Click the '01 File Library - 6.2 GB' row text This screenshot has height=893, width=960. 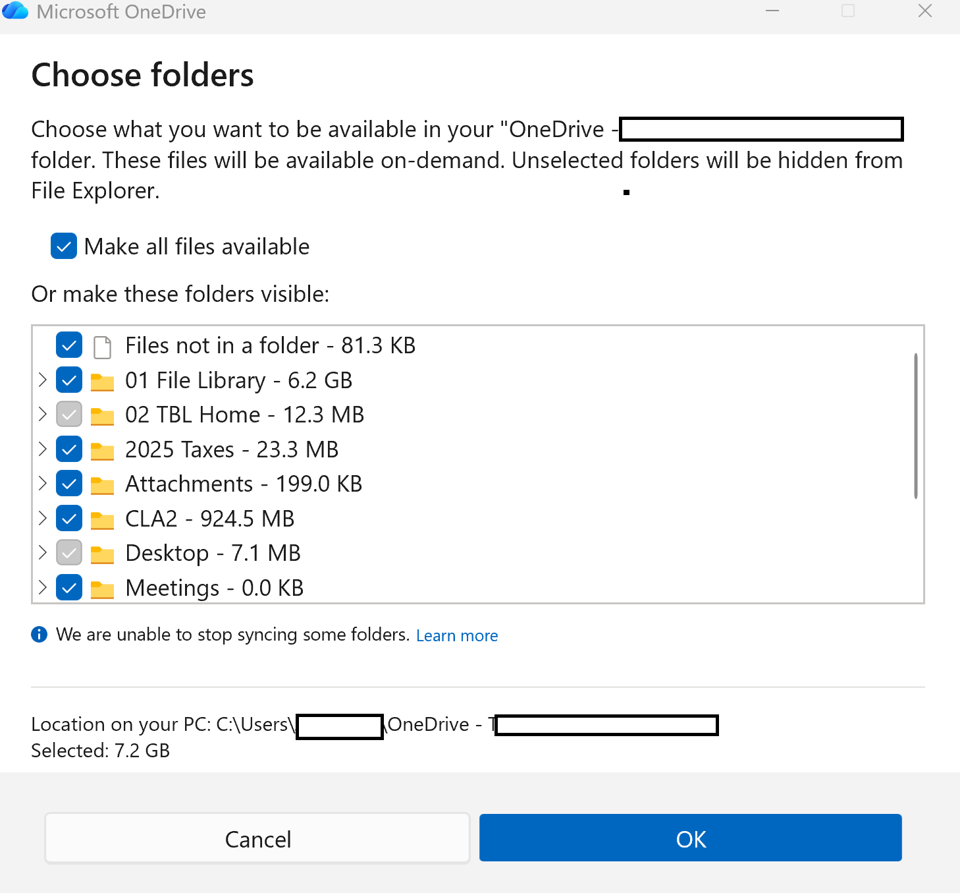click(239, 380)
